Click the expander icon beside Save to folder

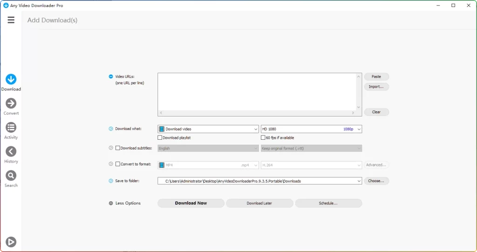[x=111, y=181]
